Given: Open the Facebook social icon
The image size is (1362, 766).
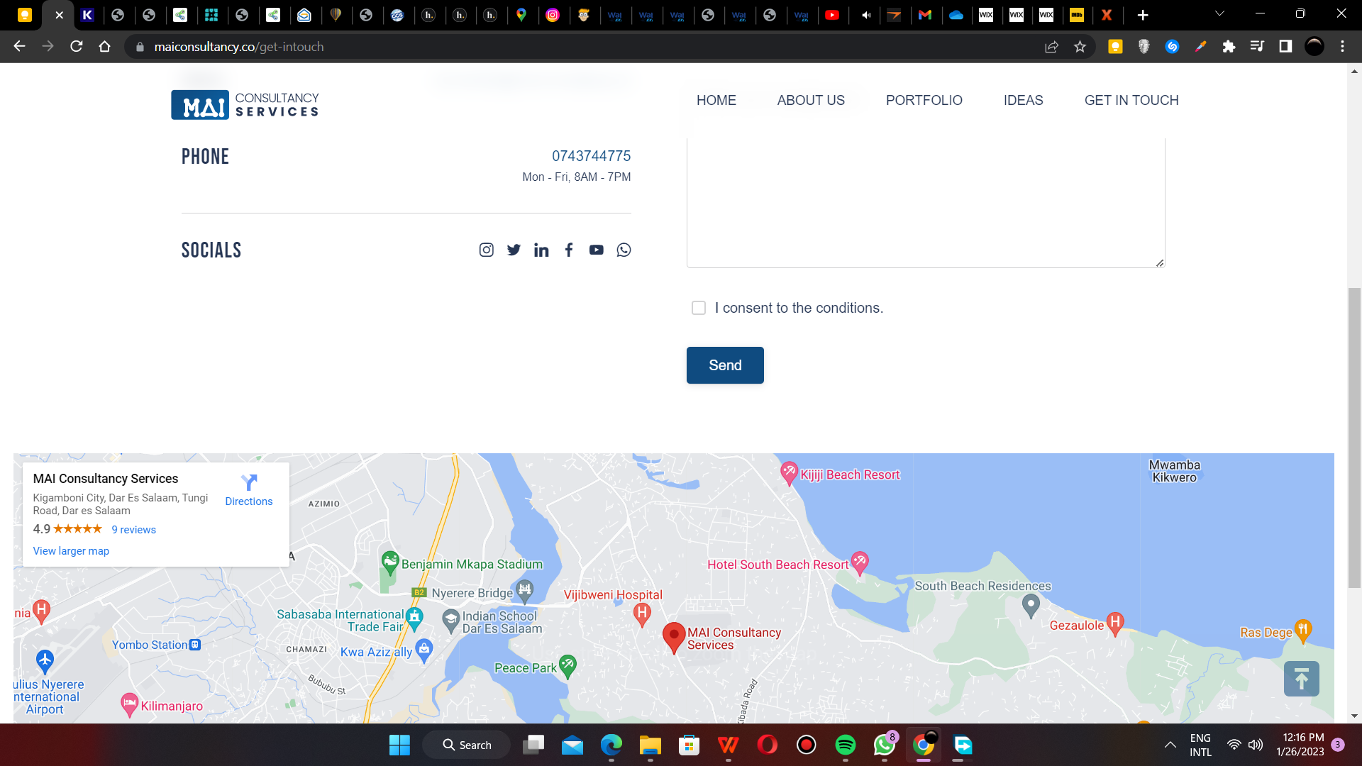Looking at the screenshot, I should pyautogui.click(x=569, y=250).
